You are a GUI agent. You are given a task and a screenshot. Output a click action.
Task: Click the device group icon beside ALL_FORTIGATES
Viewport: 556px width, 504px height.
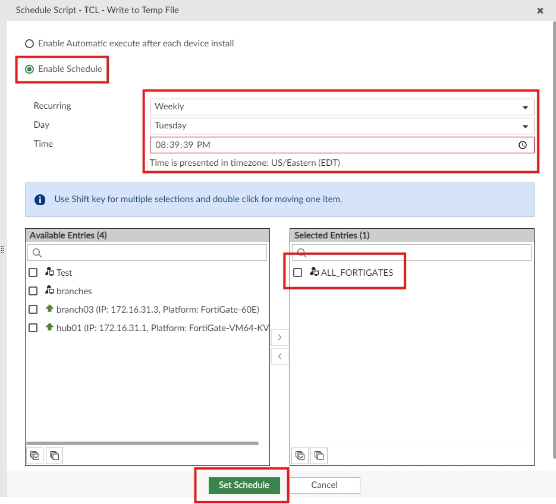pyautogui.click(x=314, y=272)
